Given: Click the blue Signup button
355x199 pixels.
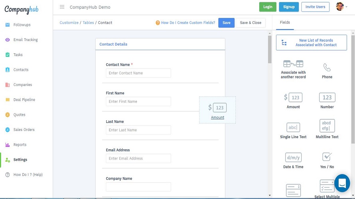Looking at the screenshot, I should click(x=289, y=7).
